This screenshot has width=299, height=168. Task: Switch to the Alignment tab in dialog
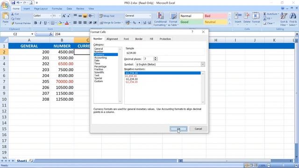pyautogui.click(x=112, y=39)
